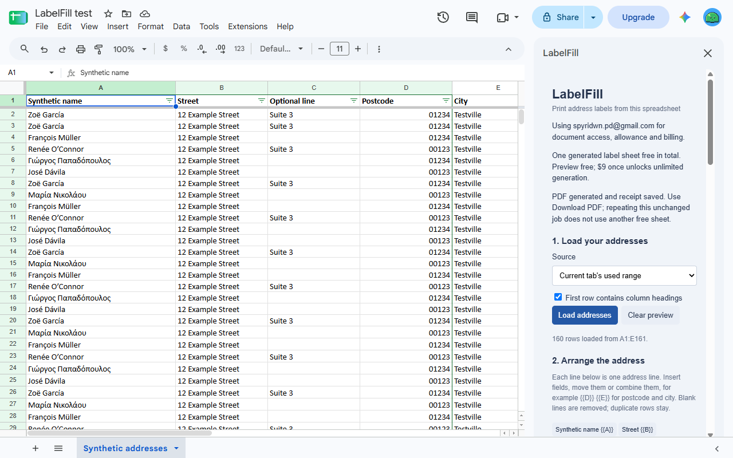Click the Clear preview button
Screen dimensions: 733x458
point(651,315)
